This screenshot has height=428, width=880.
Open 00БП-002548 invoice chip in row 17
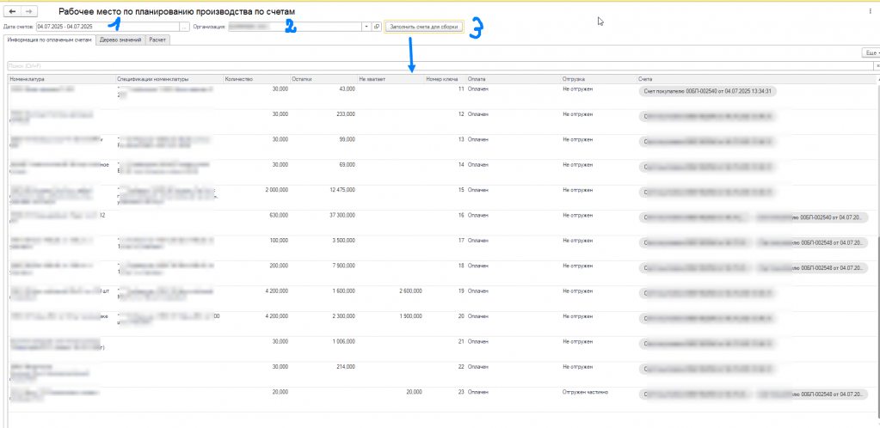(x=810, y=243)
